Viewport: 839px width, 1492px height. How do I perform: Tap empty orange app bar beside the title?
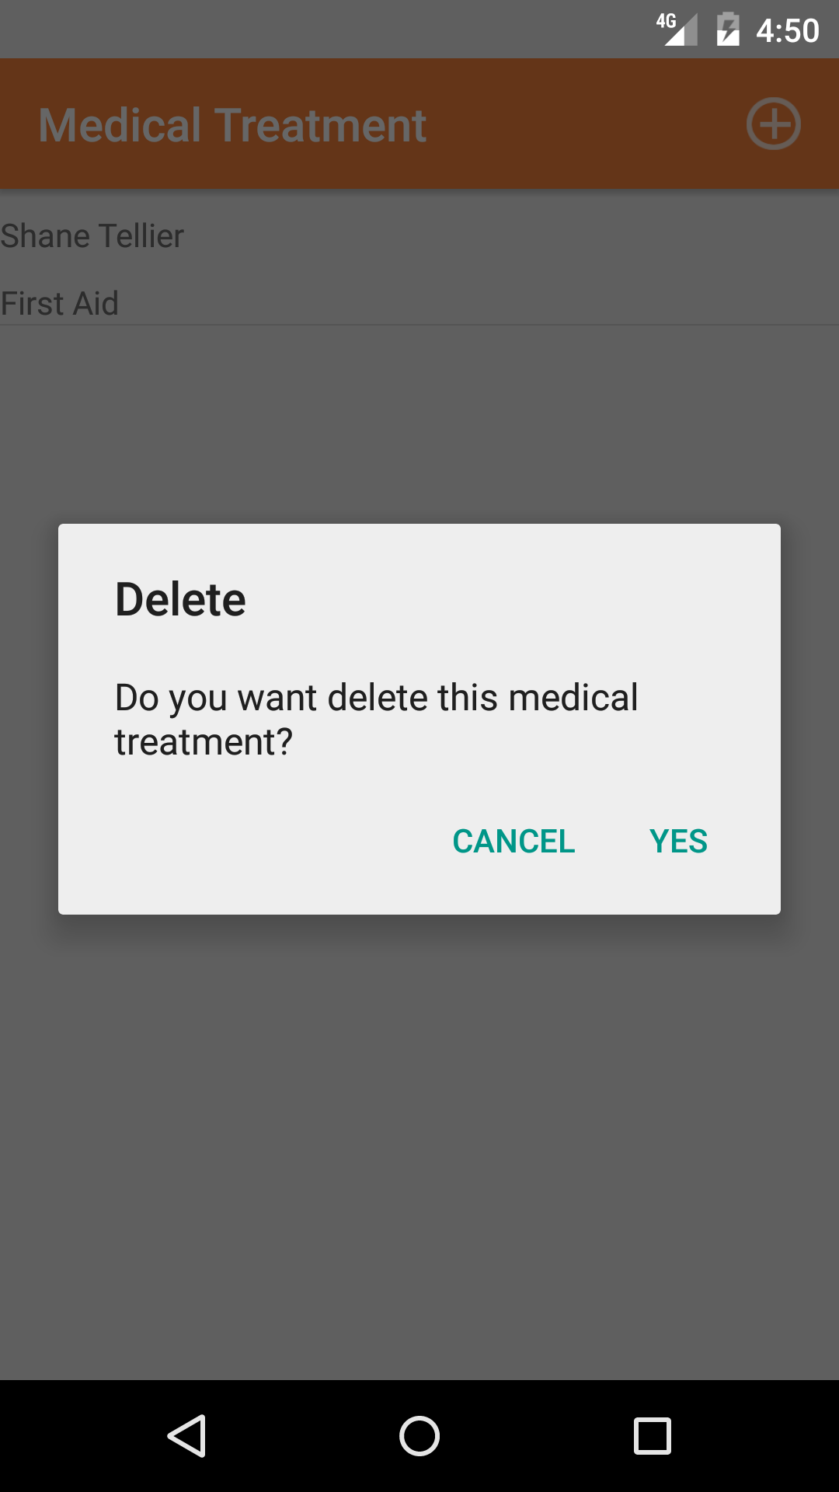coord(583,124)
